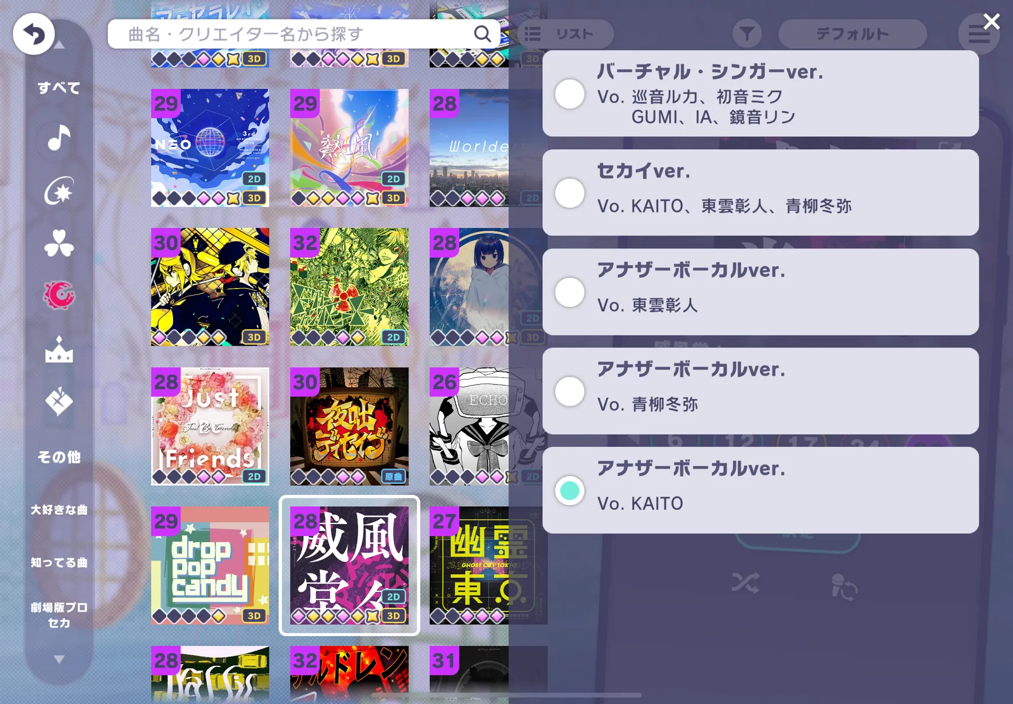Click the Vo. 巡音ルカ、初音ミク text
This screenshot has width=1013, height=704.
(x=690, y=97)
